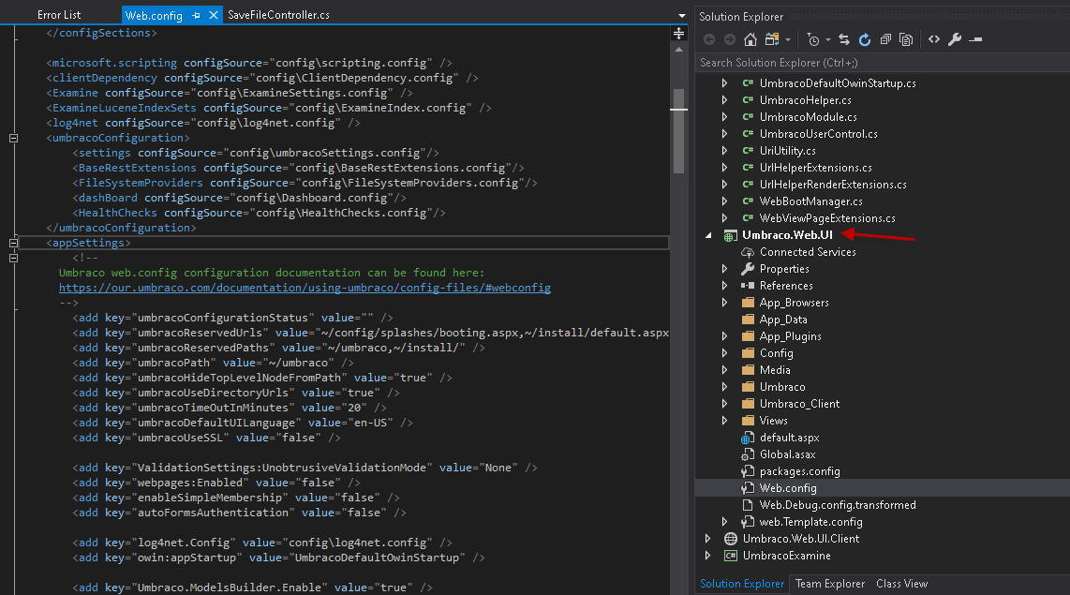Switch views between solutions and folders icon
The width and height of the screenshot is (1070, 595).
pos(772,39)
